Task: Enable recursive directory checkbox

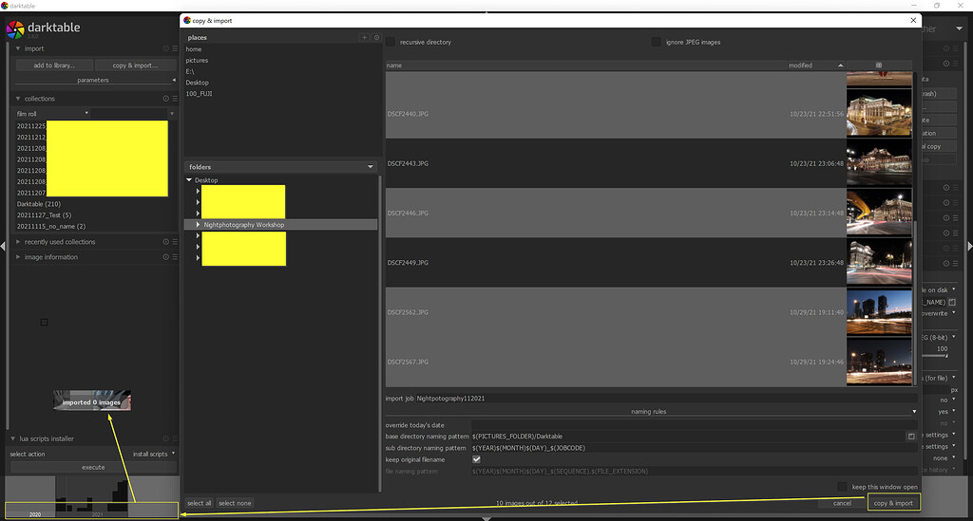Action: tap(391, 42)
